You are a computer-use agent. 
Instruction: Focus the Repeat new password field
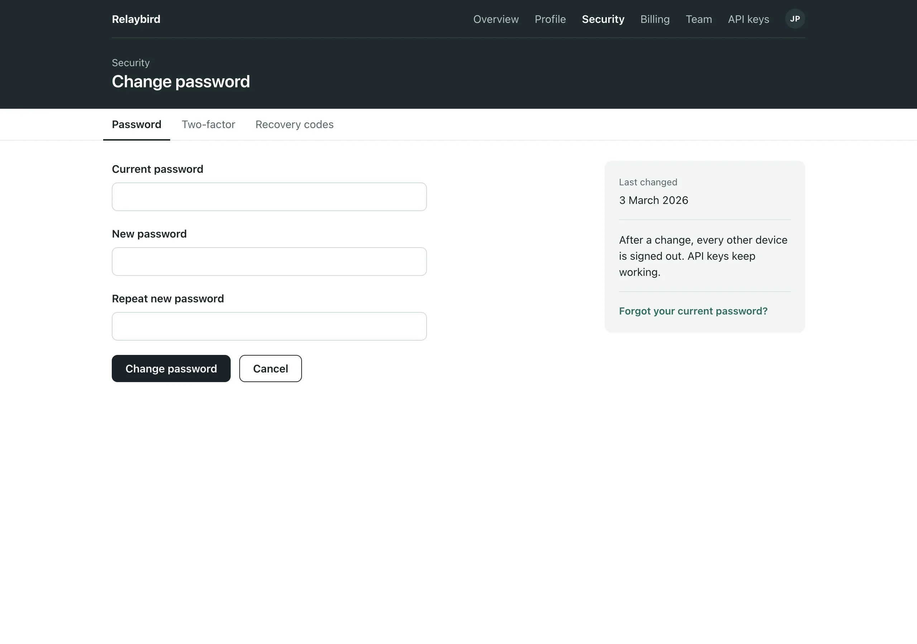pos(269,326)
